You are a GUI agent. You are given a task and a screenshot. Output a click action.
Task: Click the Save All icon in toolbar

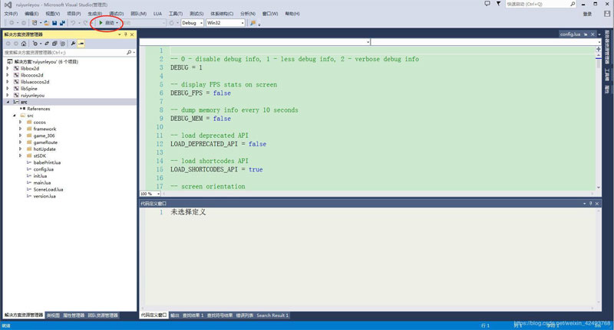pos(62,23)
